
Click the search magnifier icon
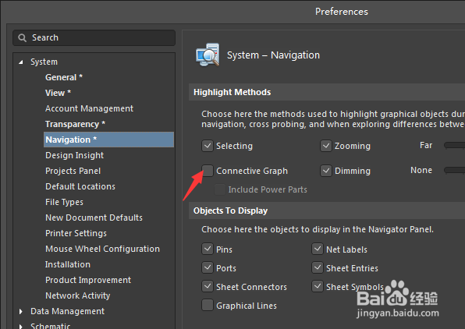pos(23,38)
